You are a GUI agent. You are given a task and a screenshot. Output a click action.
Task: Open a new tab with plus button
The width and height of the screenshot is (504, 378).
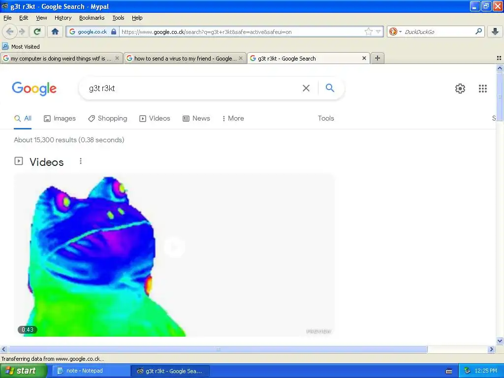[x=378, y=58]
